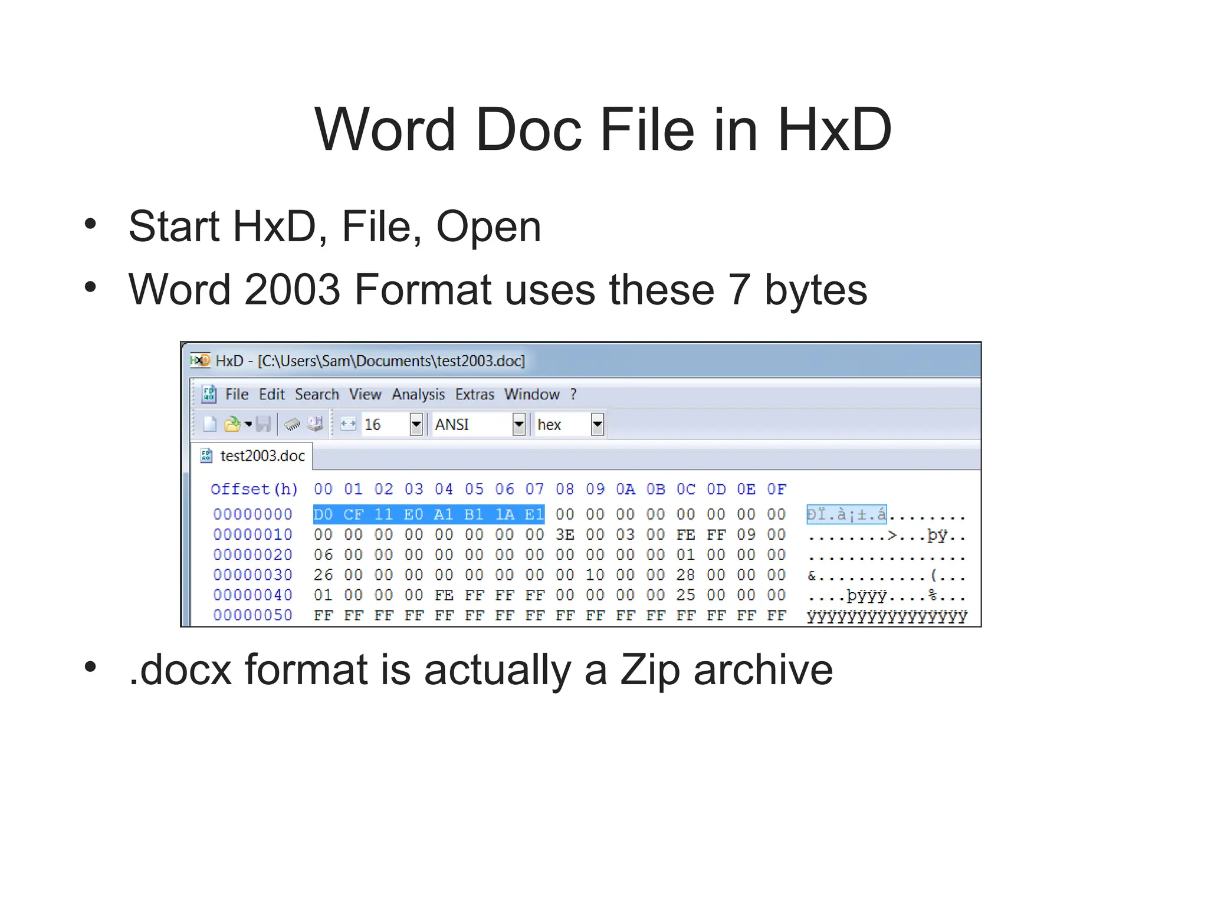
Task: Open the ANSI charset dropdown
Action: [518, 424]
